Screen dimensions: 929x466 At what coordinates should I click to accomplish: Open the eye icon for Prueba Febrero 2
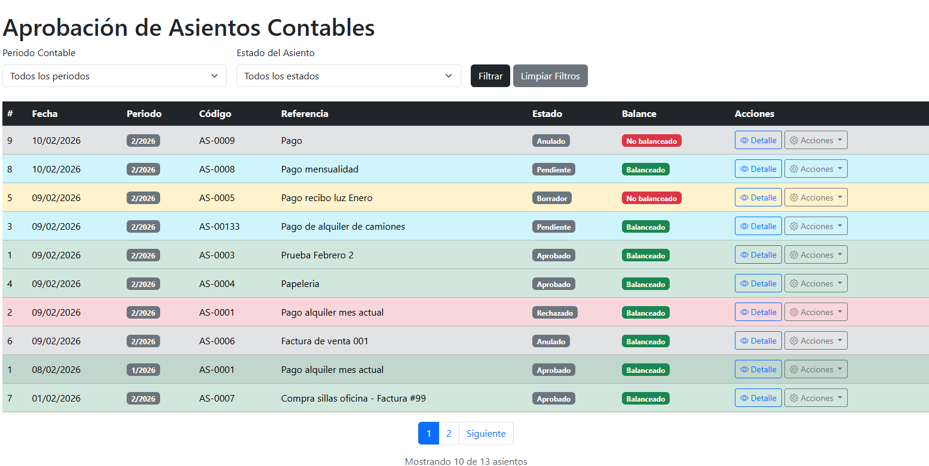746,254
